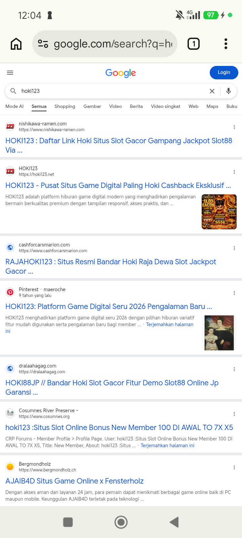Open options for cashforcarsmarion.com result

point(234,248)
